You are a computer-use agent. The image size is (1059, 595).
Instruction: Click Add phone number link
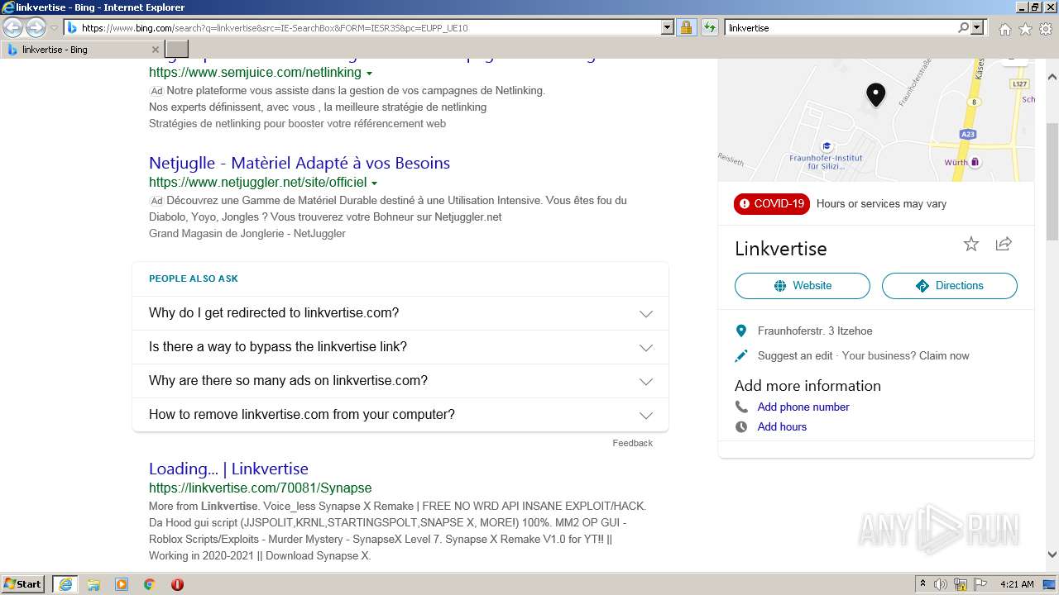coord(803,407)
